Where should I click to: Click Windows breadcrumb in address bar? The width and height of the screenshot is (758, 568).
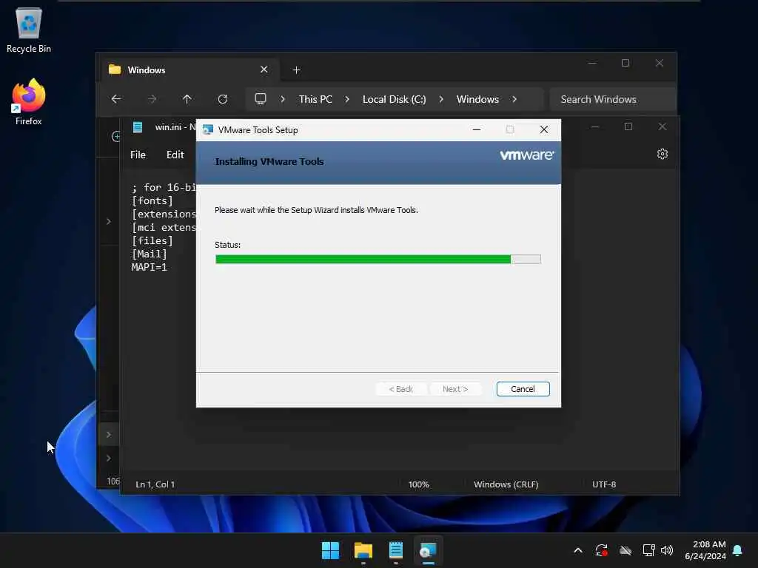477,99
